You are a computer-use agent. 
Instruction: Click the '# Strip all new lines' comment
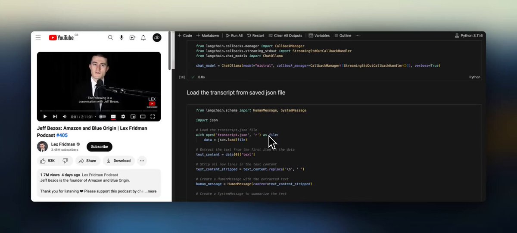coord(243,164)
